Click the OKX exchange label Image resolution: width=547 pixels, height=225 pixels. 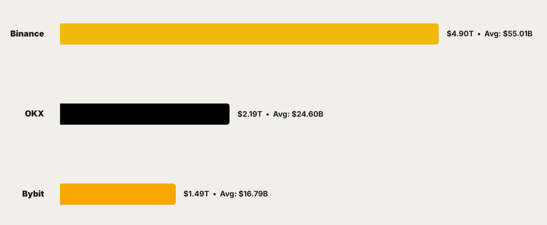click(34, 114)
